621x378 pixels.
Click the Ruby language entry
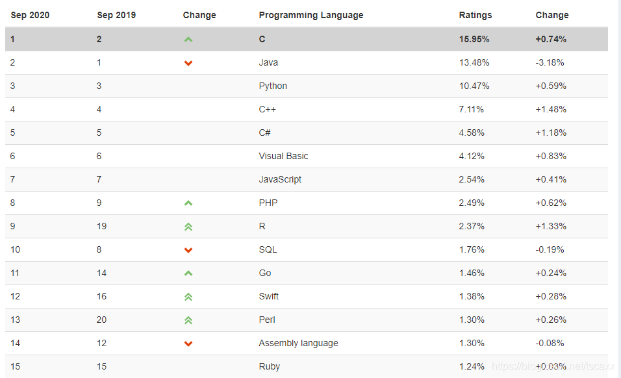tap(270, 366)
